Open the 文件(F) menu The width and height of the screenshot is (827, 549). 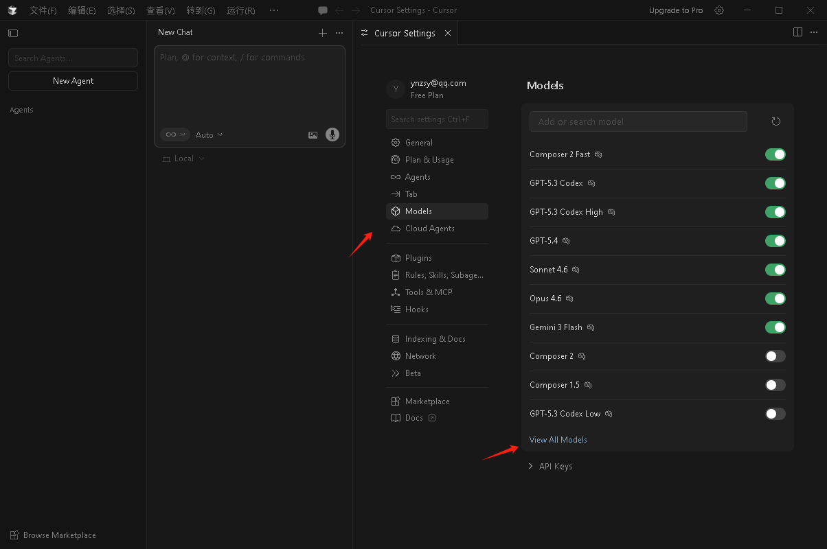click(43, 10)
